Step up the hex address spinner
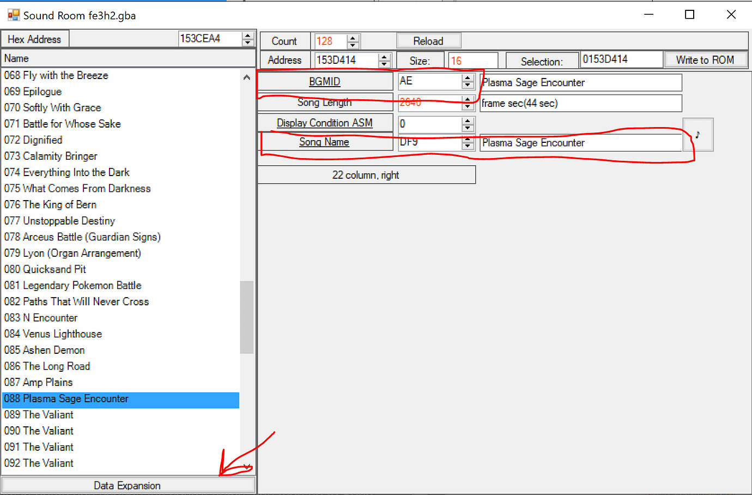The image size is (752, 495). (248, 35)
